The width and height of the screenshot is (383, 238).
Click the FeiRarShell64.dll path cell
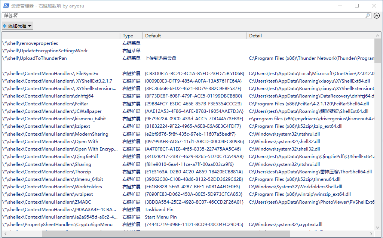click(x=309, y=104)
